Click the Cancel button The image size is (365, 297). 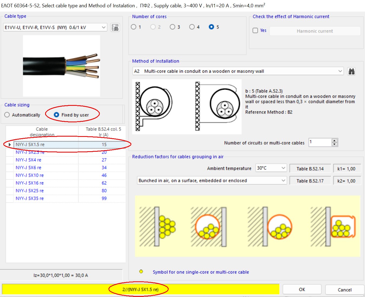click(x=345, y=289)
